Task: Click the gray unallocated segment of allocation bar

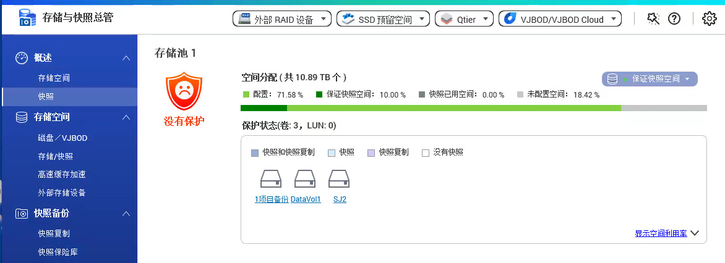Action: (664, 108)
